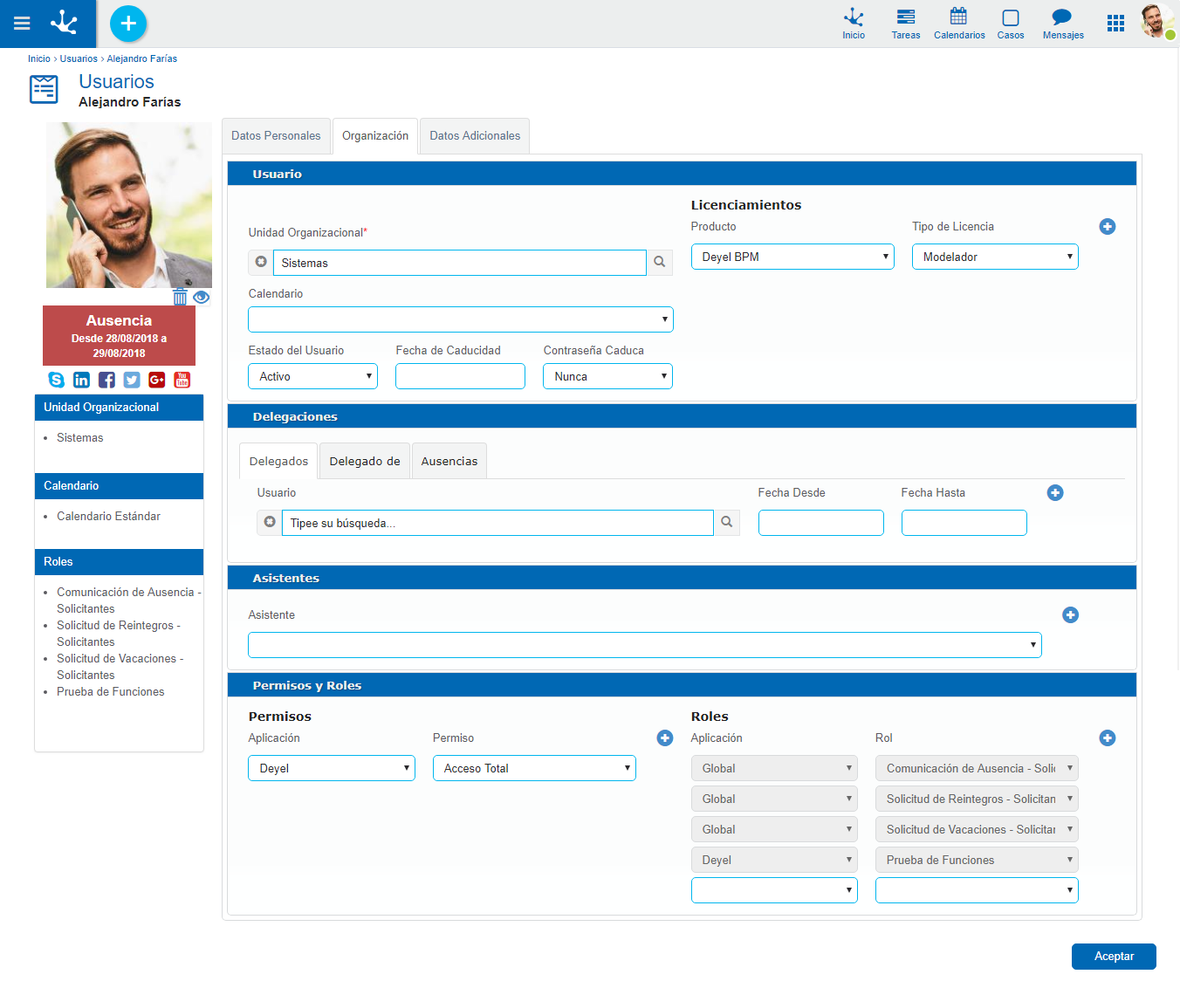Select the Organización tab
This screenshot has height=988, width=1180.
click(375, 136)
